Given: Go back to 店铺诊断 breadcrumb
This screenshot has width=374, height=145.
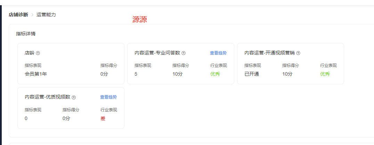Looking at the screenshot, I should click(18, 15).
